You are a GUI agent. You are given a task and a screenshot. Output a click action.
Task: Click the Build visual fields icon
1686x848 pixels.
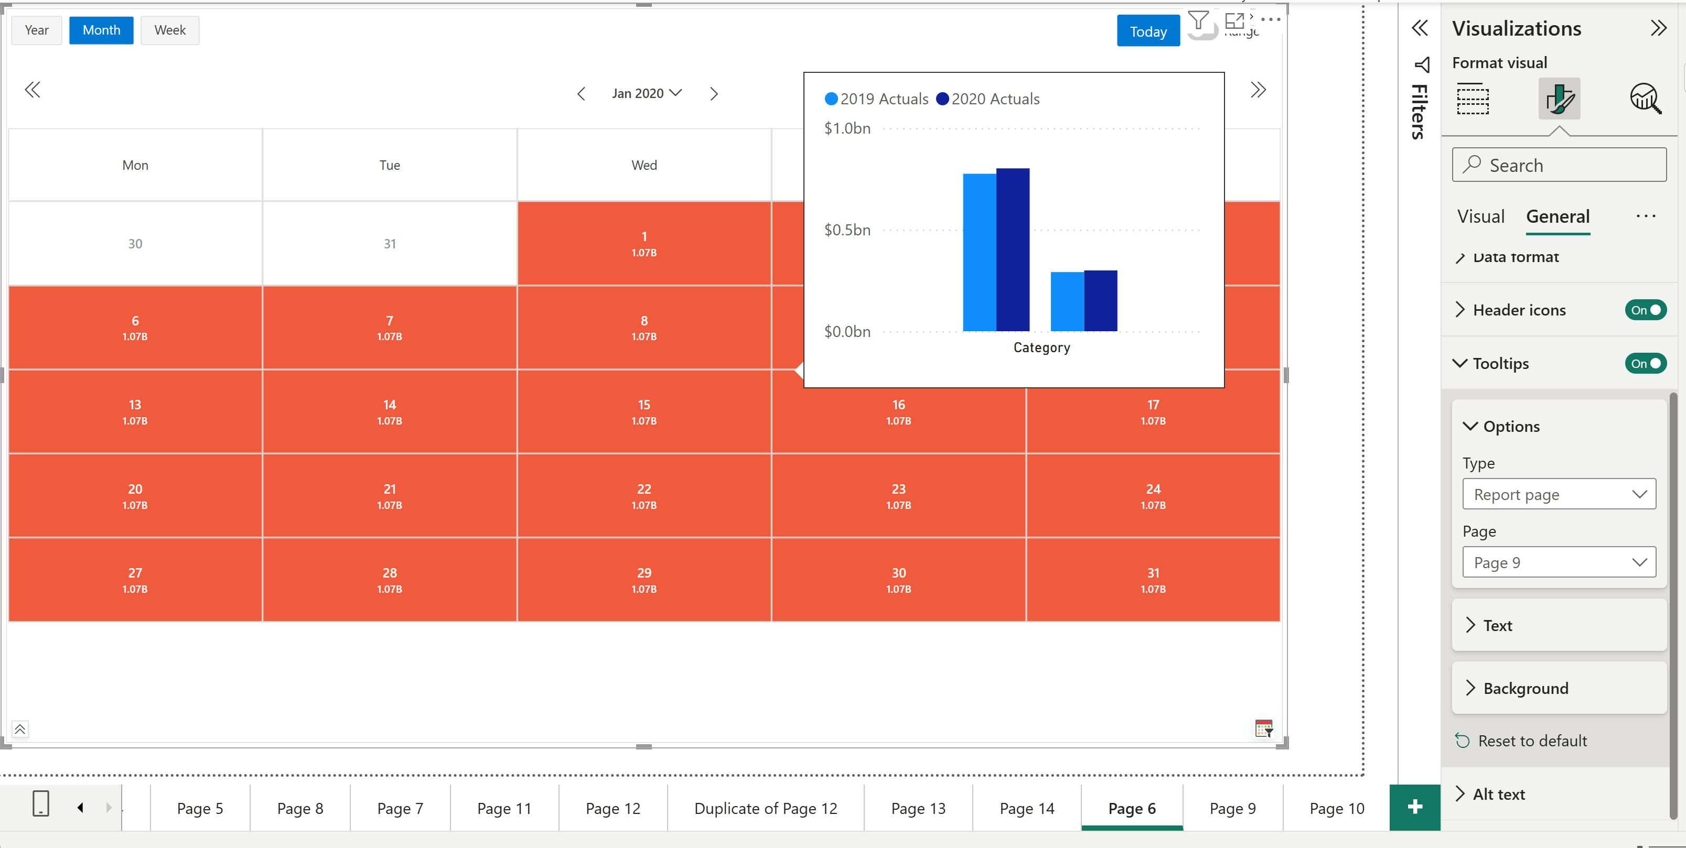click(1473, 99)
